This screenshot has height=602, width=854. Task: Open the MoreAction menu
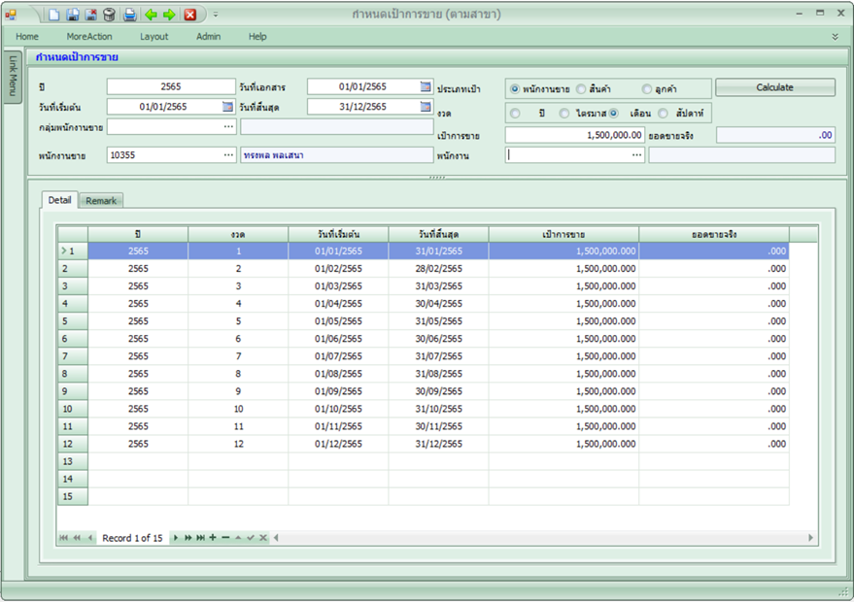click(89, 37)
